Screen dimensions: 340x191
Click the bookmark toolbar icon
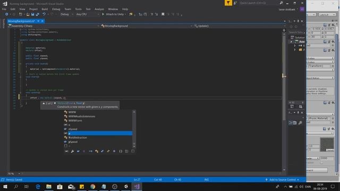[163, 14]
